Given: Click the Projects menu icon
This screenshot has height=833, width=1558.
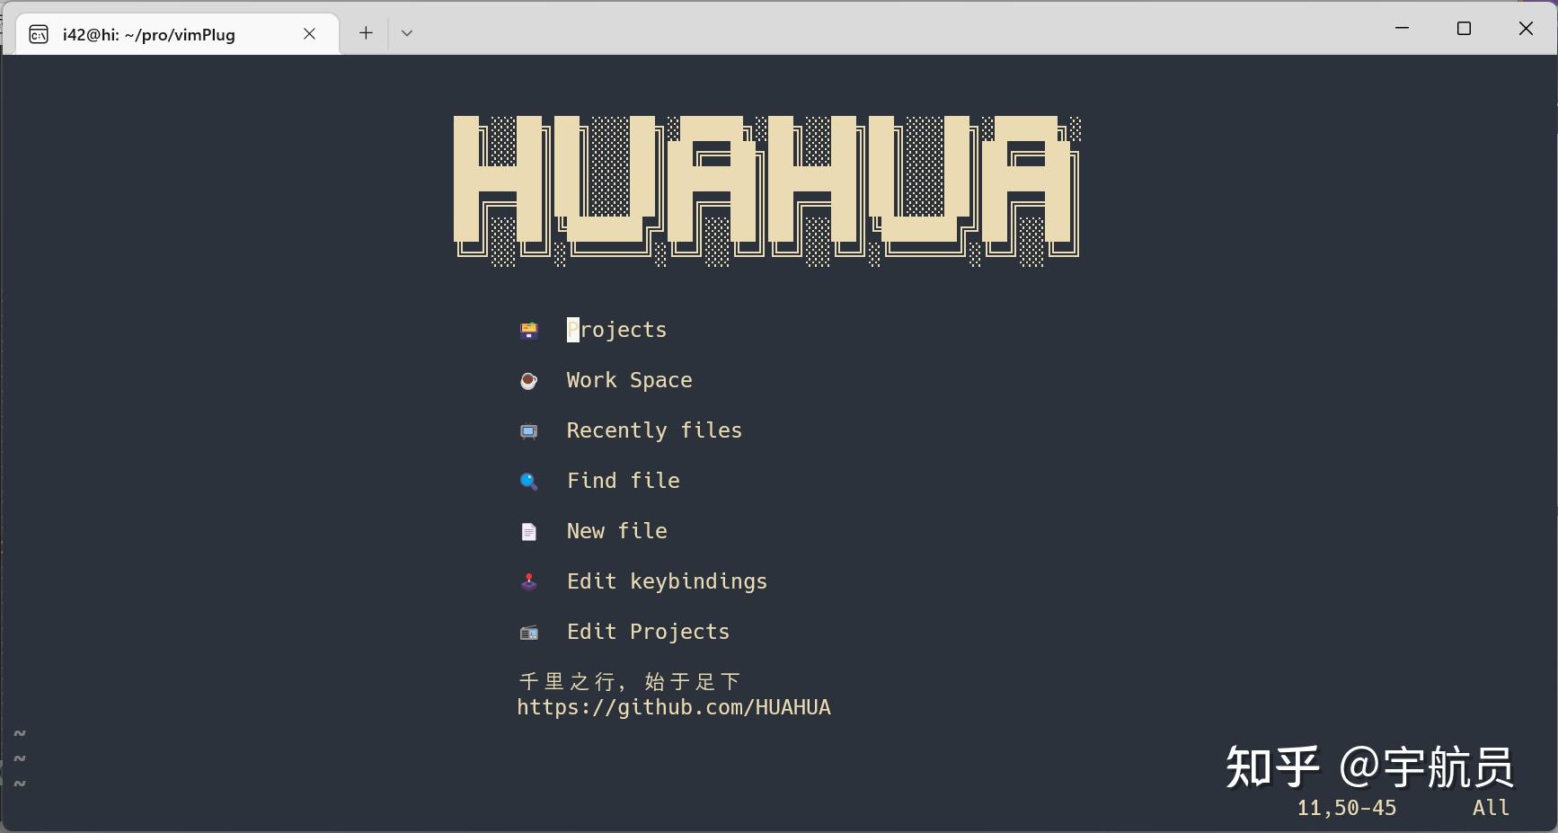Looking at the screenshot, I should tap(528, 330).
